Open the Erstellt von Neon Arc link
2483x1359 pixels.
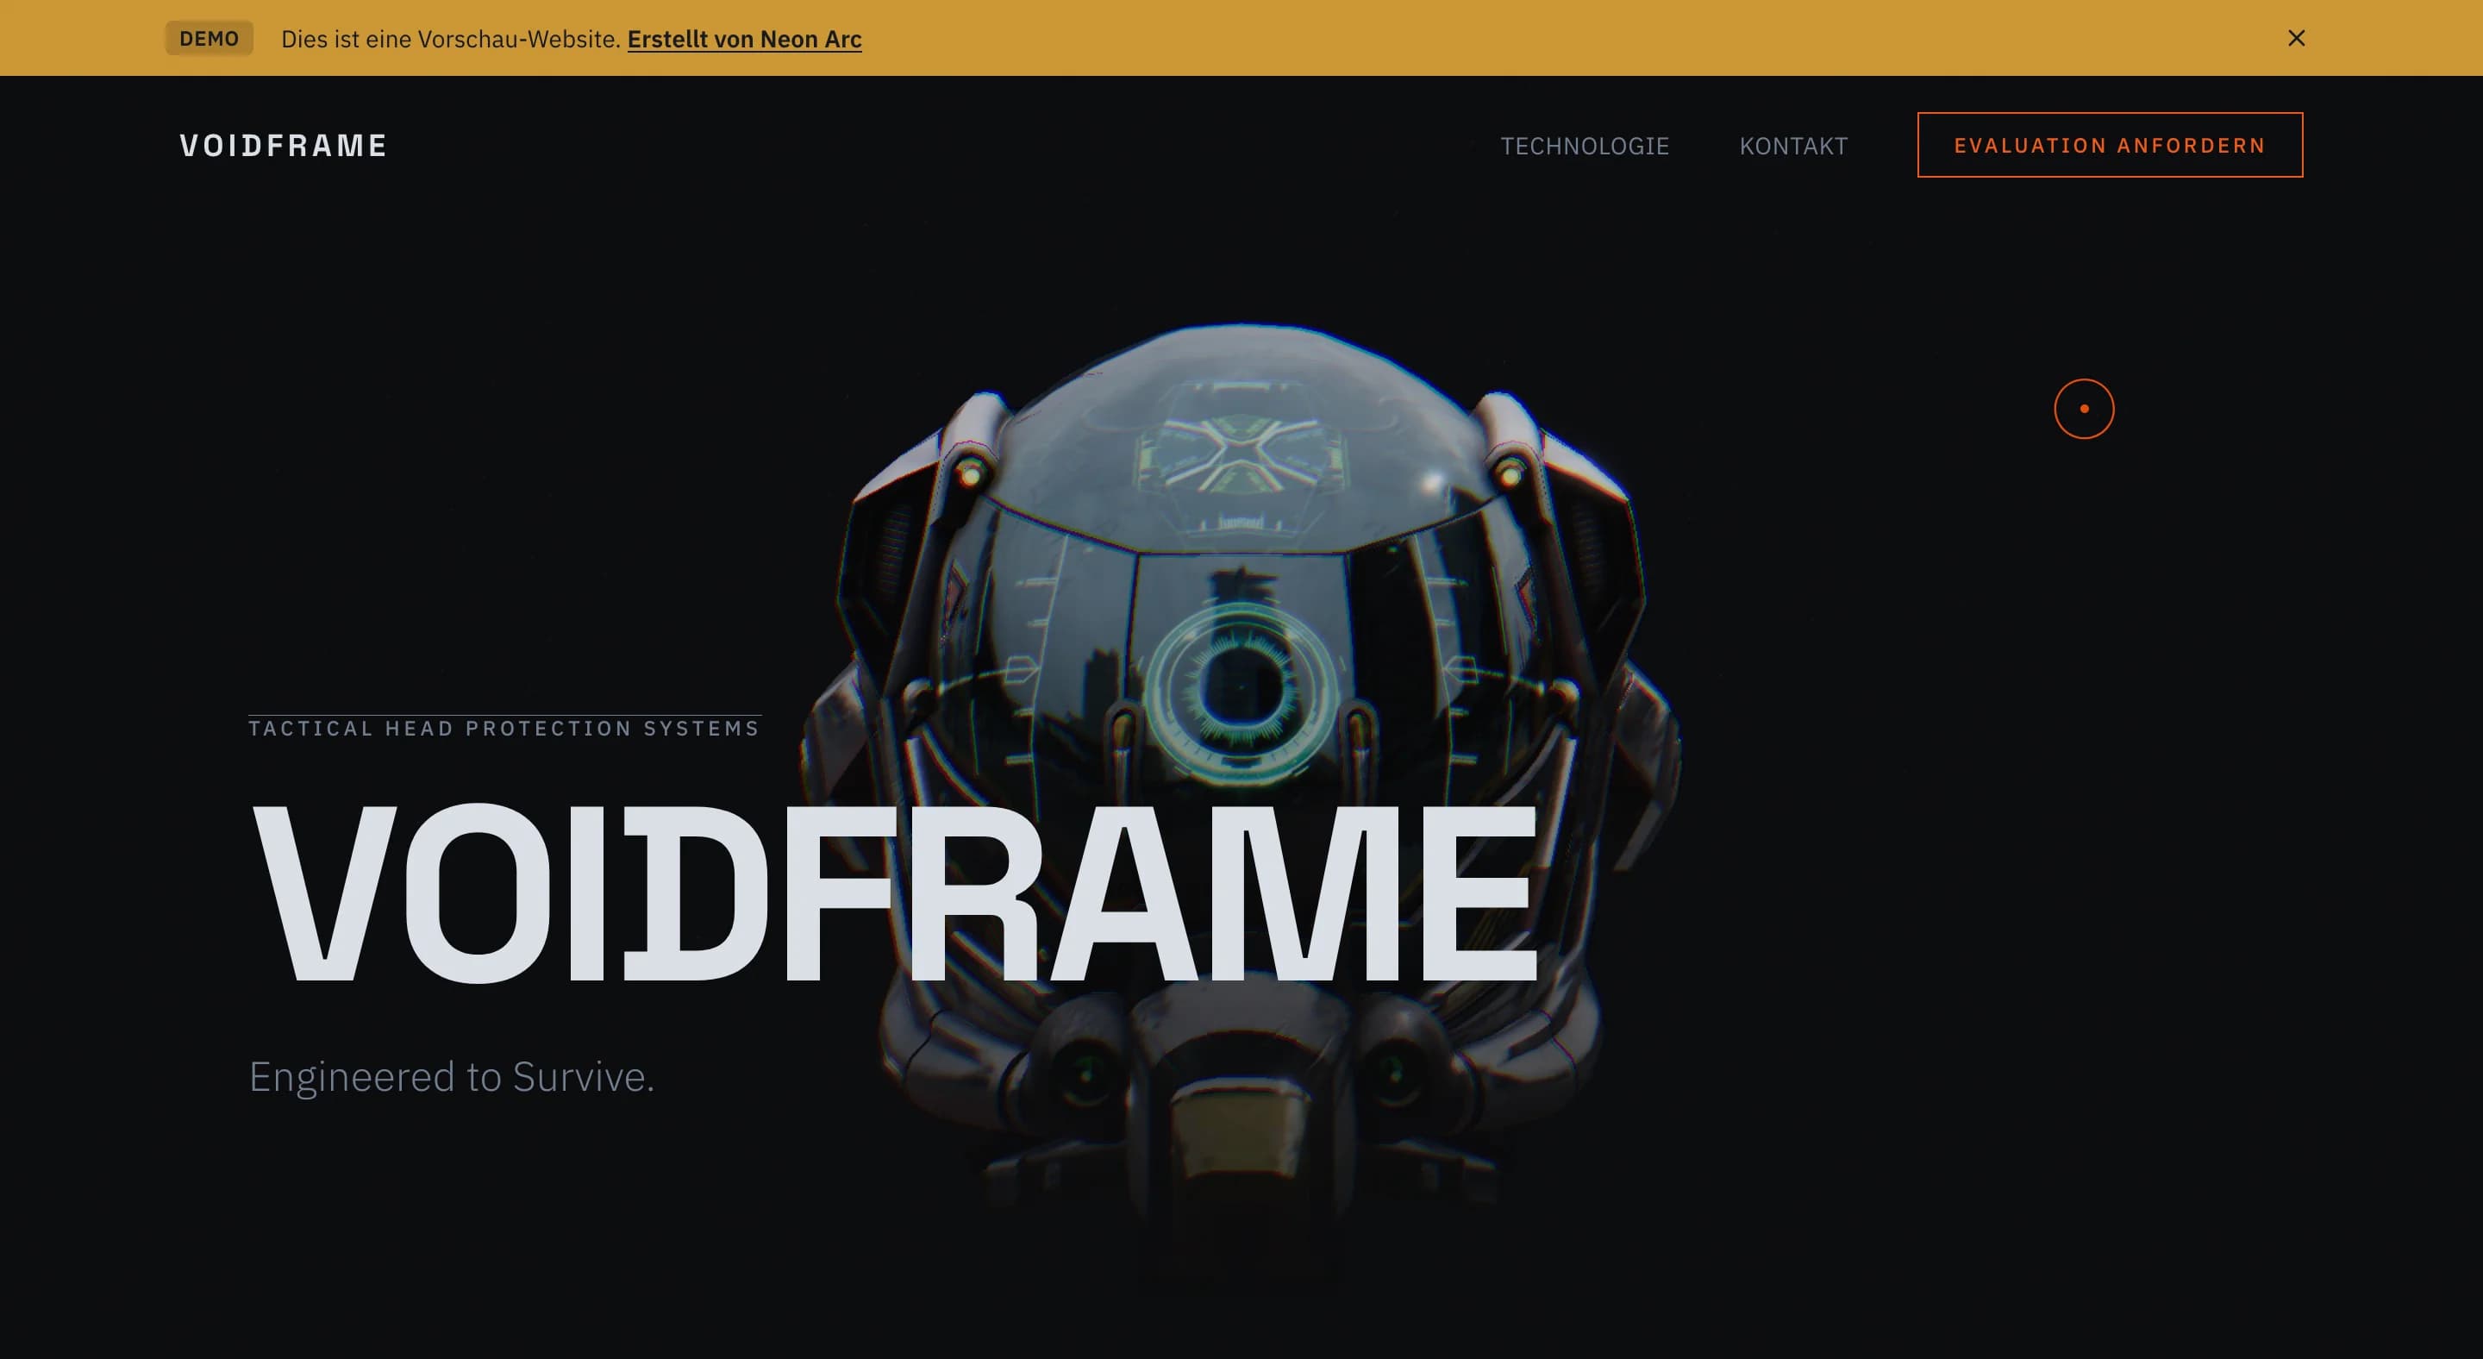tap(743, 40)
